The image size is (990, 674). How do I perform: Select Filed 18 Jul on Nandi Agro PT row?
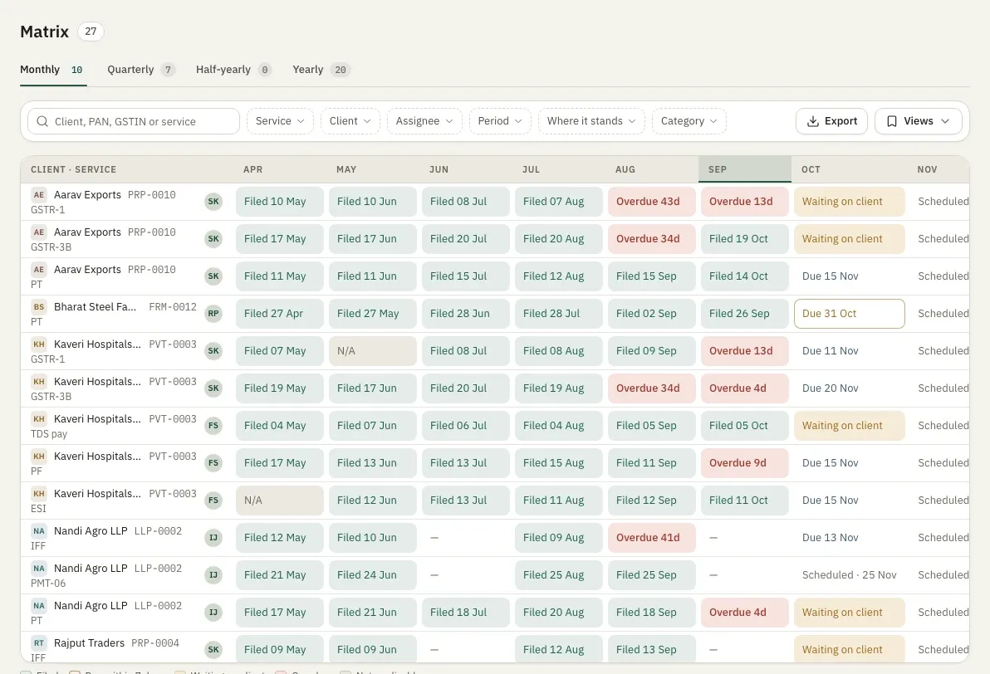[x=466, y=612]
